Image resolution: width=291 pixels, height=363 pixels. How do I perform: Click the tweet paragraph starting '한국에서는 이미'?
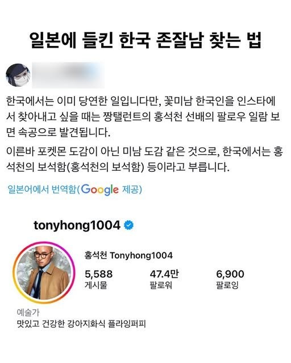(143, 117)
